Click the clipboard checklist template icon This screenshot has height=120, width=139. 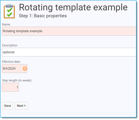pyautogui.click(x=9, y=11)
